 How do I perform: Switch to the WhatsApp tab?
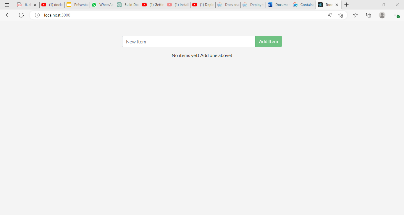click(102, 5)
